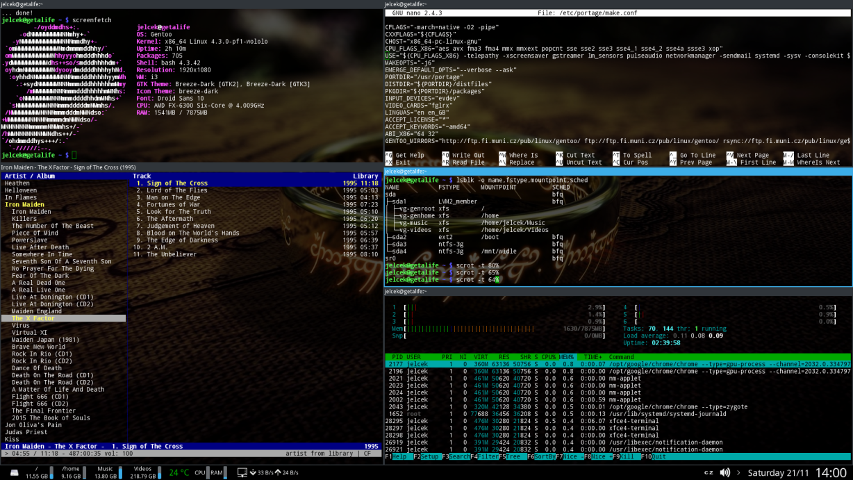853x480 pixels.
Task: Select the Brave New World album
Action: (x=38, y=347)
